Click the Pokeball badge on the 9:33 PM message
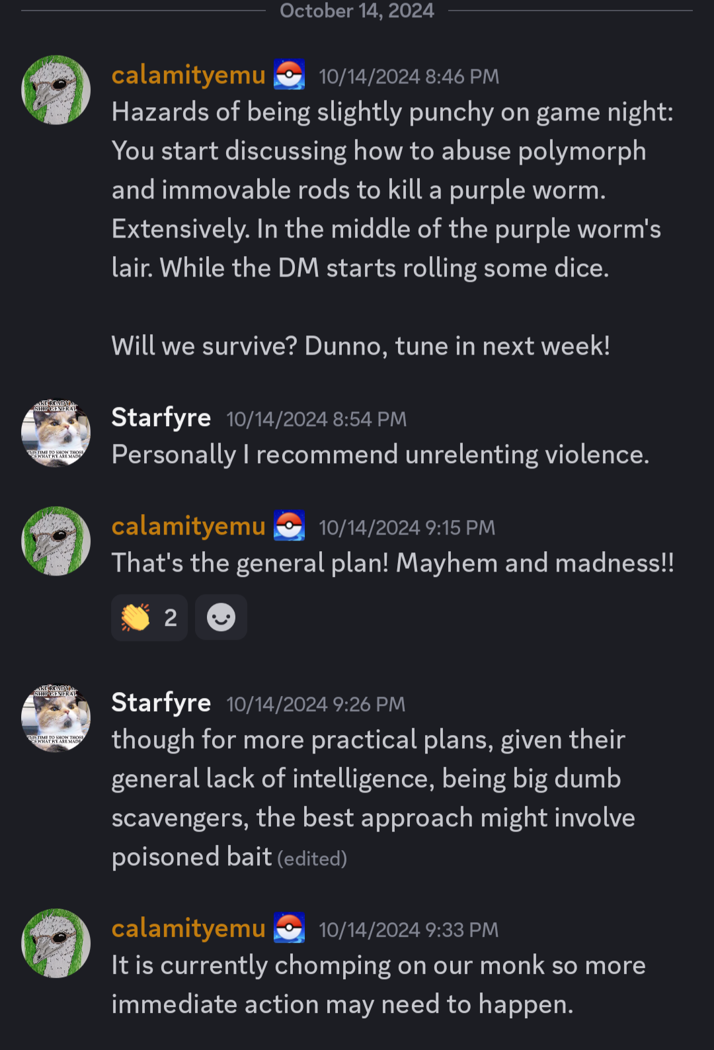 [x=290, y=928]
